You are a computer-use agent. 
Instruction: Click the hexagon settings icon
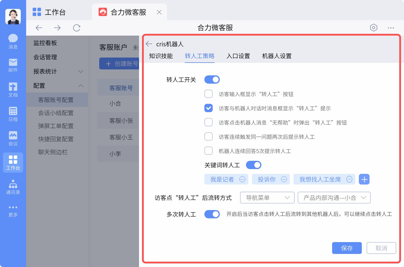(x=373, y=28)
